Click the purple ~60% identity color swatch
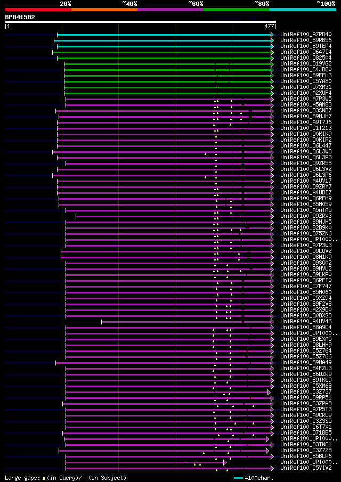This screenshot has height=482, width=341. click(170, 10)
